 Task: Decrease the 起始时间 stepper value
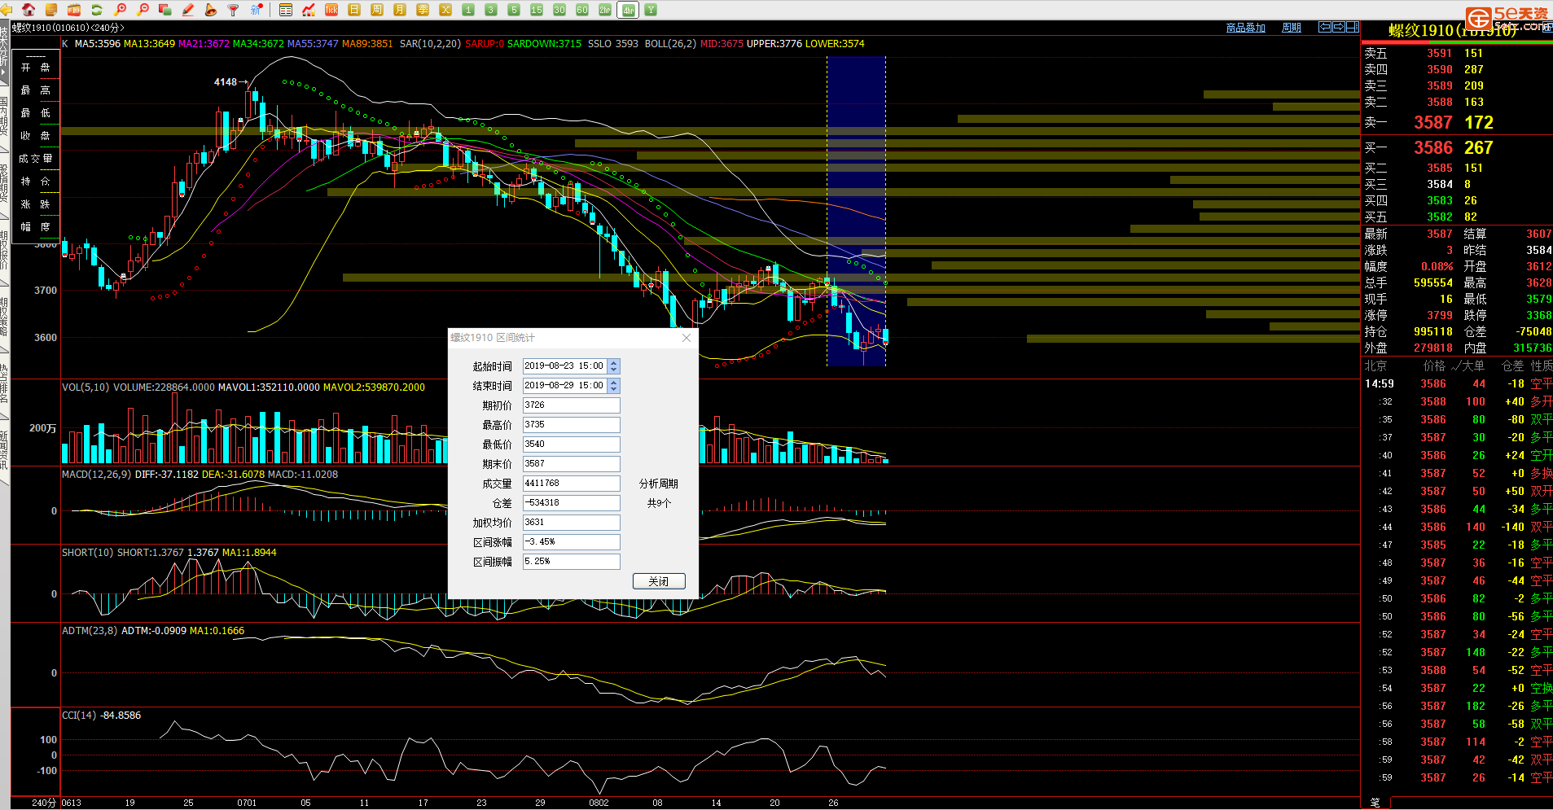[614, 370]
